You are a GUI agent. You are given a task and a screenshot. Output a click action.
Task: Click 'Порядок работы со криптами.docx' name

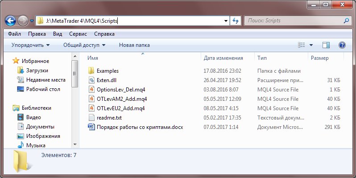140,127
